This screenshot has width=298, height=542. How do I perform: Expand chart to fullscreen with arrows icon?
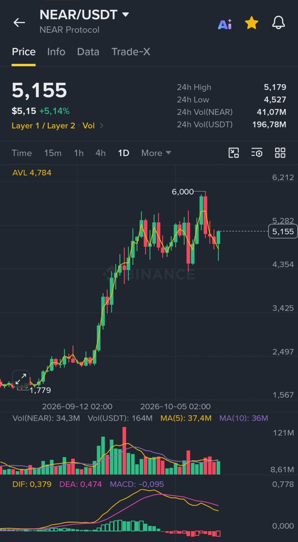21,379
